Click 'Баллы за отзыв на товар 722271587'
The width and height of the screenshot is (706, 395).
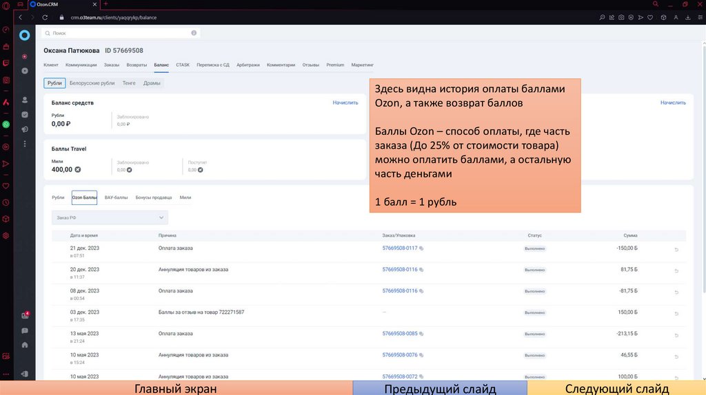(201, 312)
